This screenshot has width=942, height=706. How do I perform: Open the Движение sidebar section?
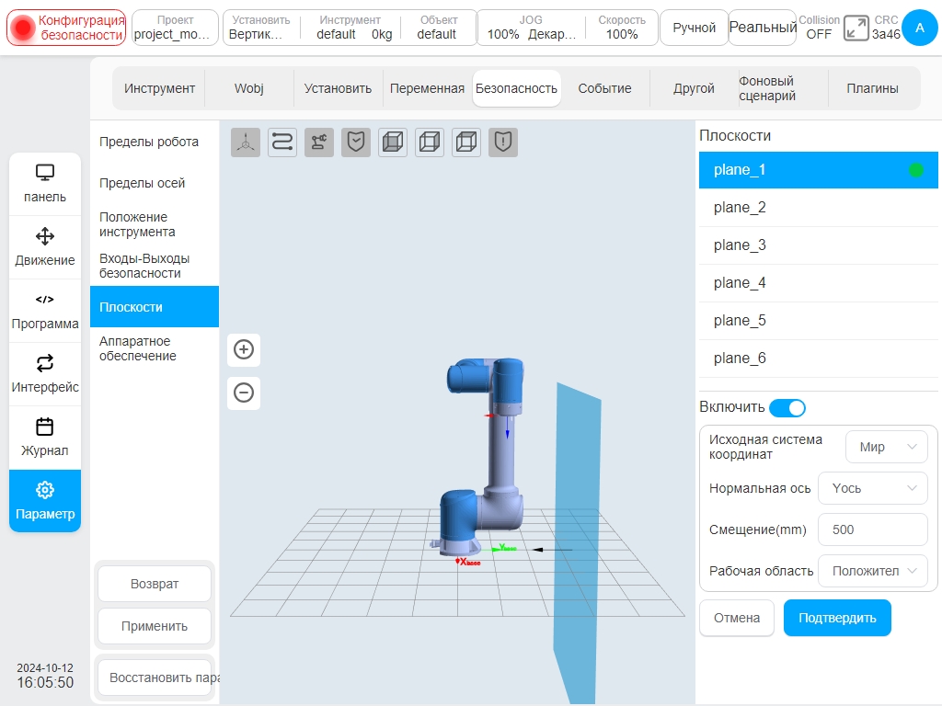coord(45,247)
